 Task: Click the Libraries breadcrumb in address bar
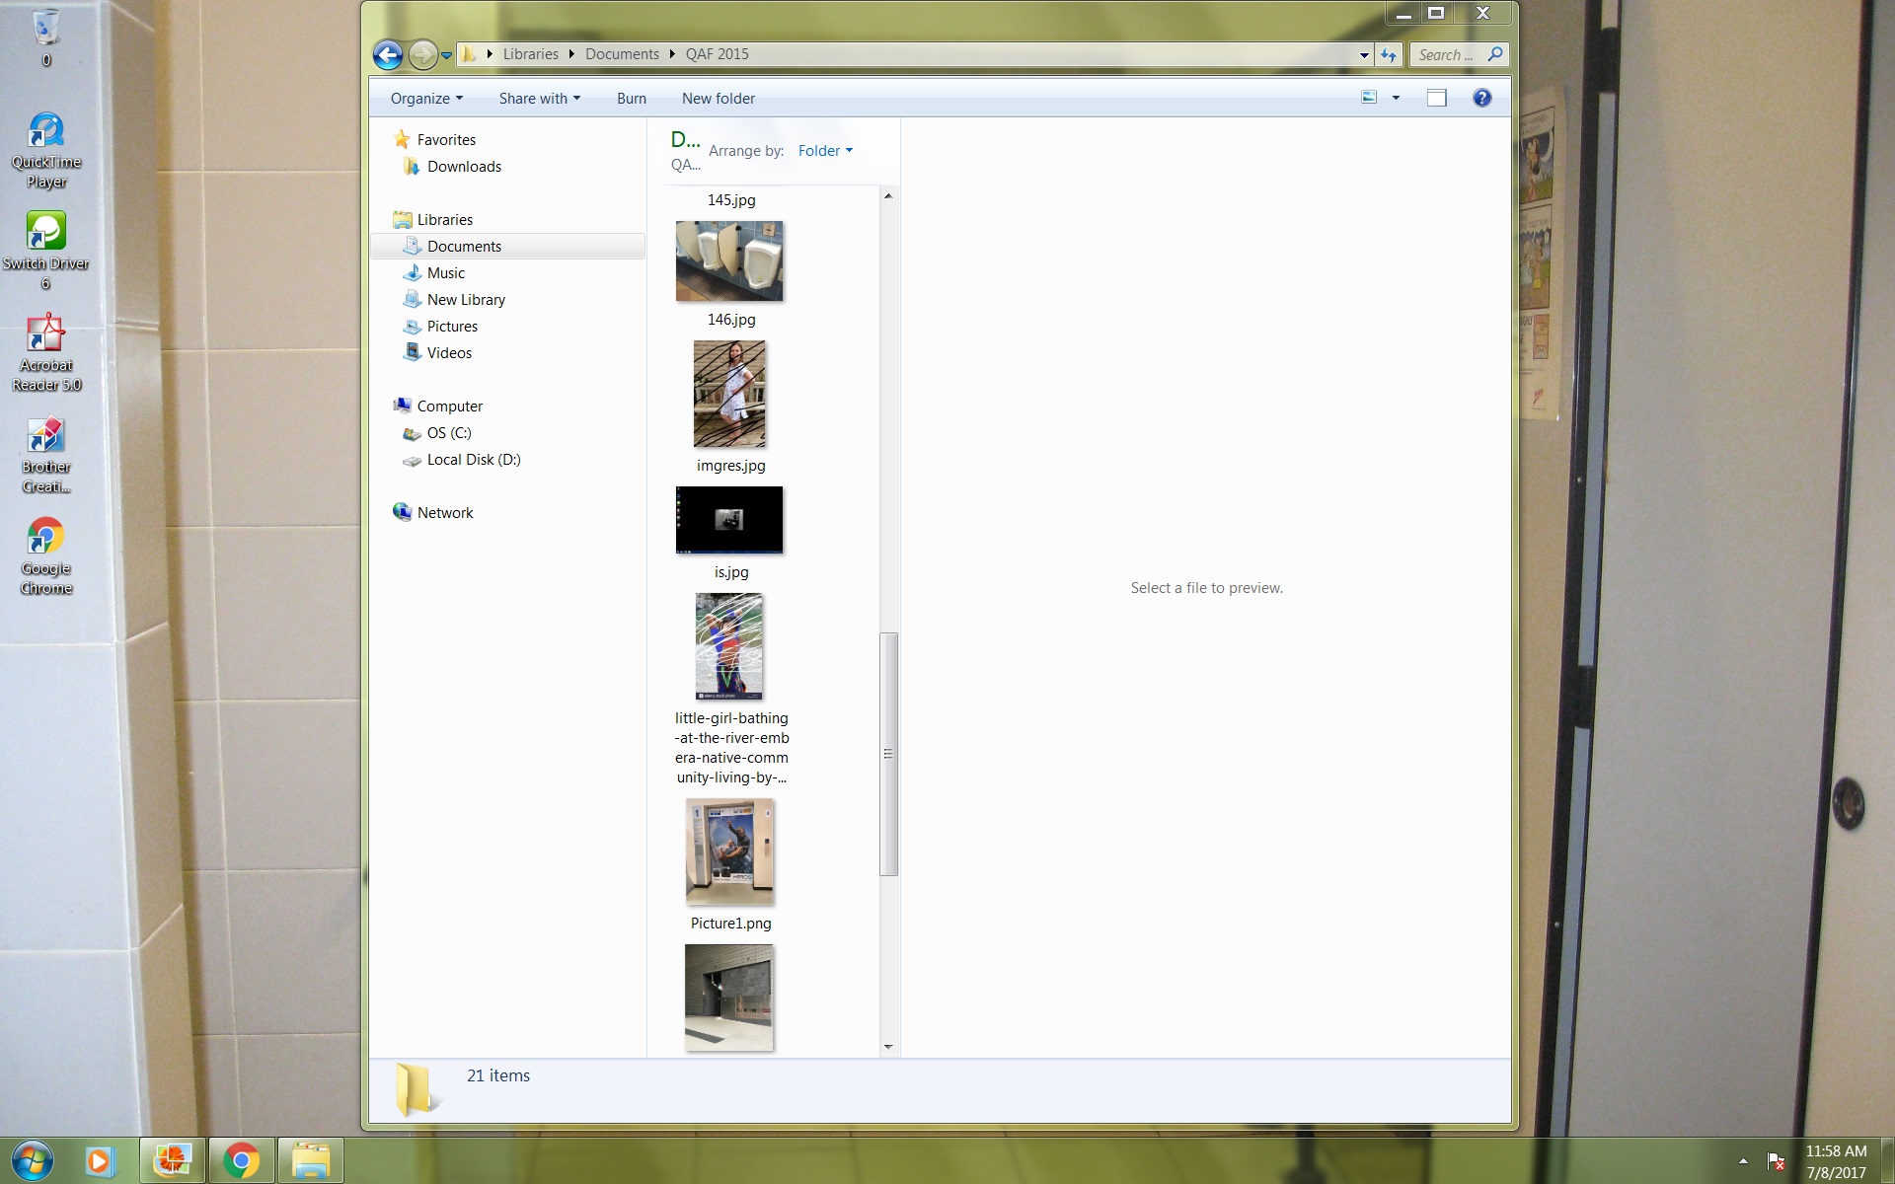[530, 54]
